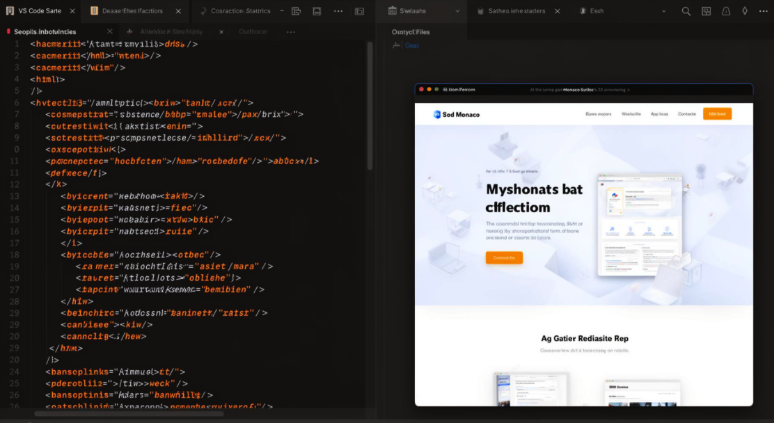Viewport: 774px width, 423px height.
Task: Click the layout grid icon near the bell
Action: pyautogui.click(x=705, y=11)
